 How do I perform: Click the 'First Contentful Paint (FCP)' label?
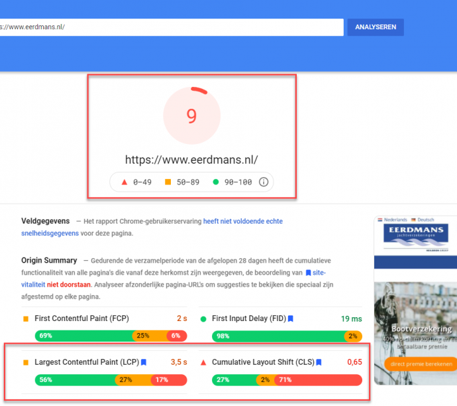click(x=81, y=318)
